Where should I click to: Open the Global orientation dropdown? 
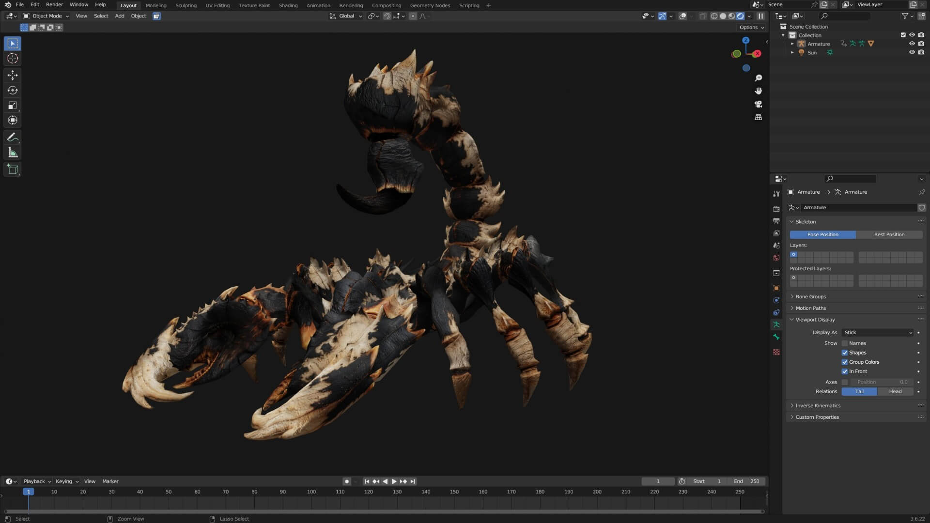pyautogui.click(x=346, y=16)
